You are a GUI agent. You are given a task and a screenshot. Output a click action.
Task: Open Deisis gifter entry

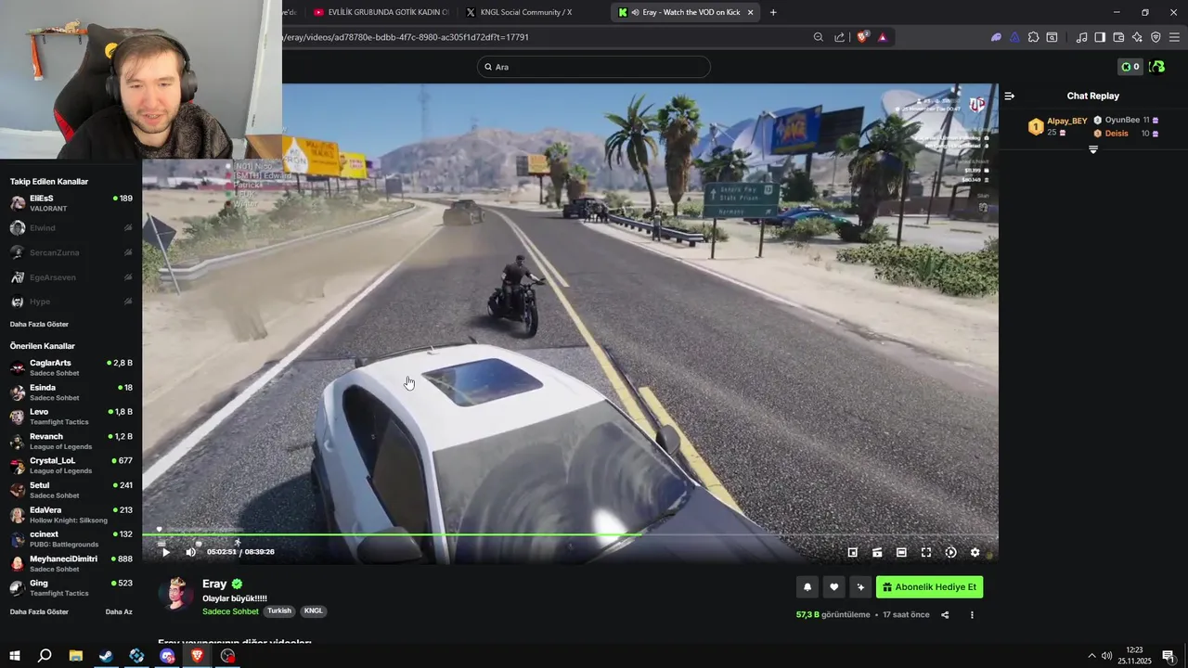pyautogui.click(x=1126, y=134)
